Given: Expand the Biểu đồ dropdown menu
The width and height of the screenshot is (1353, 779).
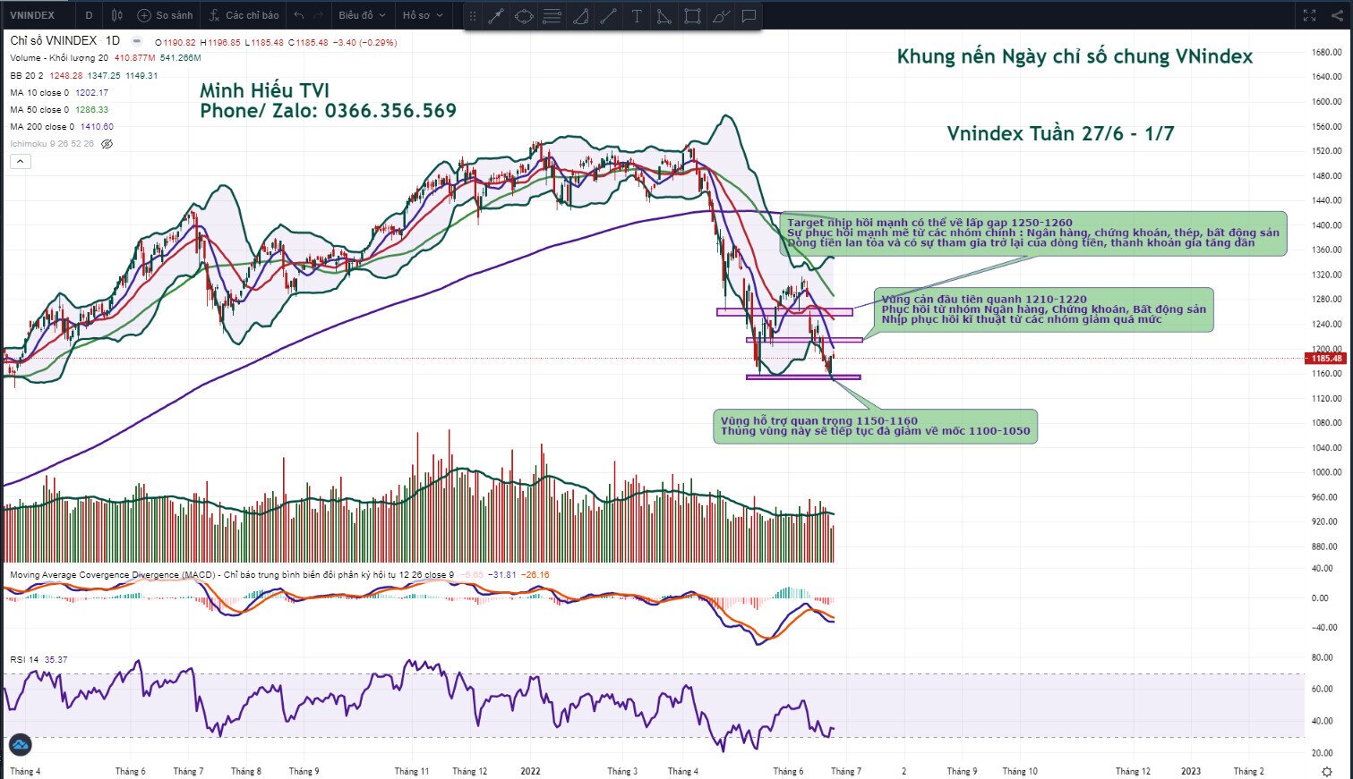Looking at the screenshot, I should click(362, 15).
